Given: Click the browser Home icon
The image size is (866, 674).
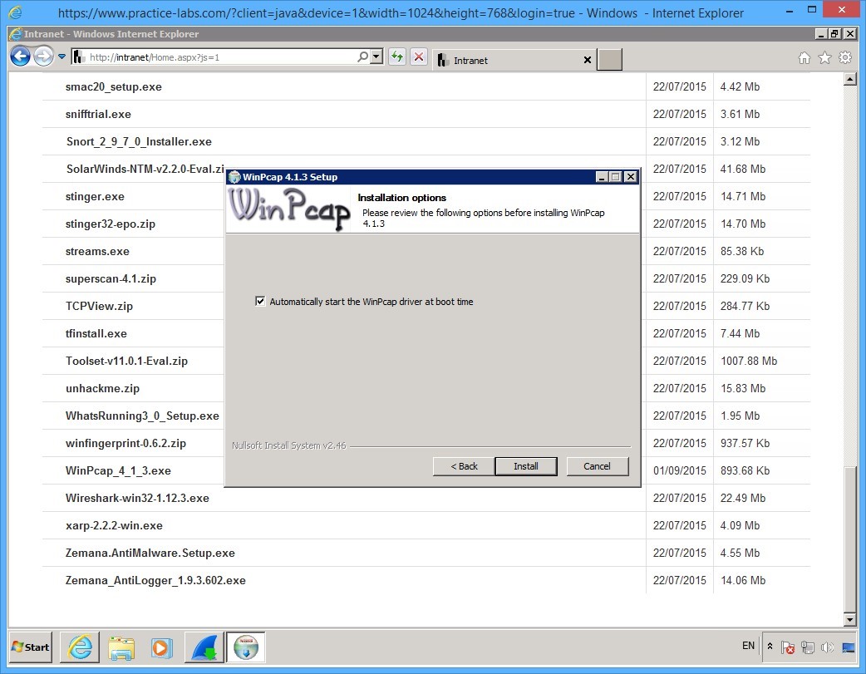Looking at the screenshot, I should click(x=804, y=59).
